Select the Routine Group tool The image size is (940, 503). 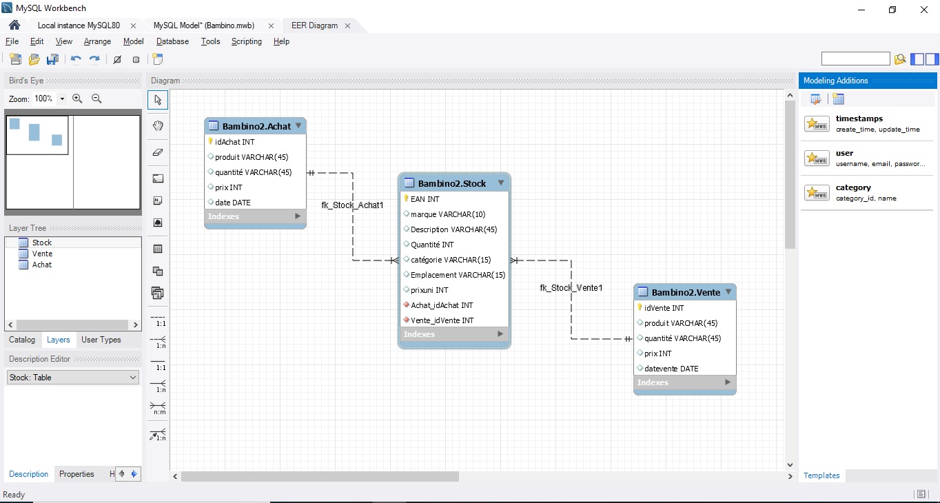(158, 293)
